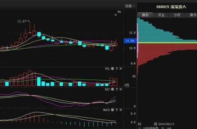Screen dimensions: 197x129
Task: Click the 10.8 price axis label
Action: point(133,48)
